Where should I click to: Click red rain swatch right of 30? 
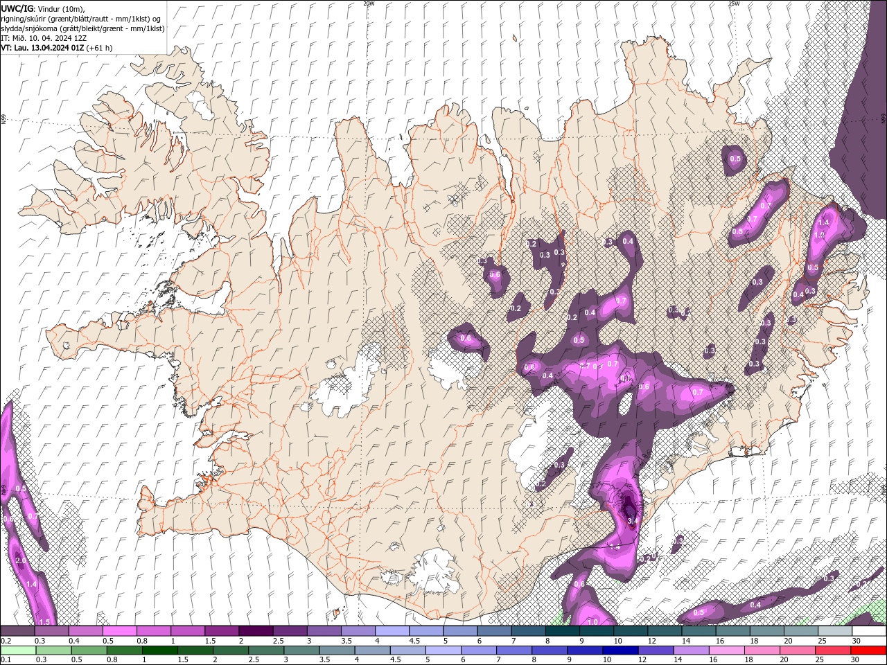click(869, 650)
